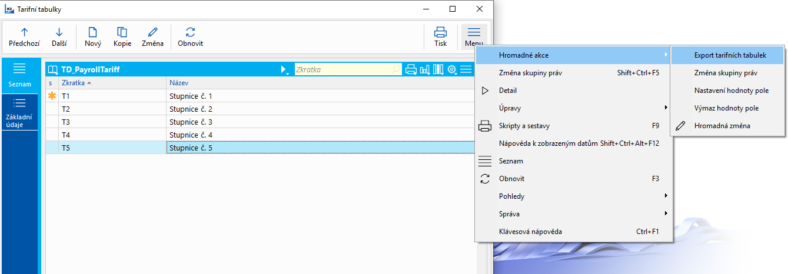Screen dimensions: 788x274
Task: Choose Výmaz hodnoty pole in submenu
Action: click(727, 108)
